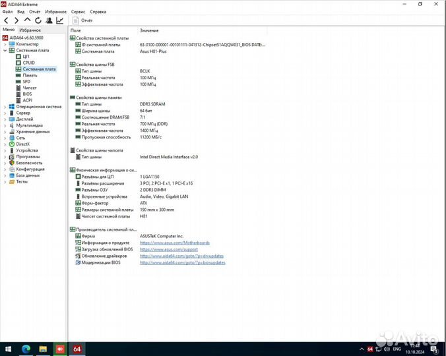This screenshot has height=356, width=446.
Task: Collapse the Системная плата tree node
Action: pos(5,50)
